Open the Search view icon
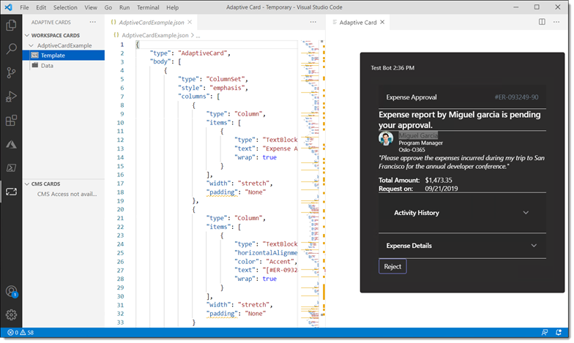 pyautogui.click(x=11, y=49)
